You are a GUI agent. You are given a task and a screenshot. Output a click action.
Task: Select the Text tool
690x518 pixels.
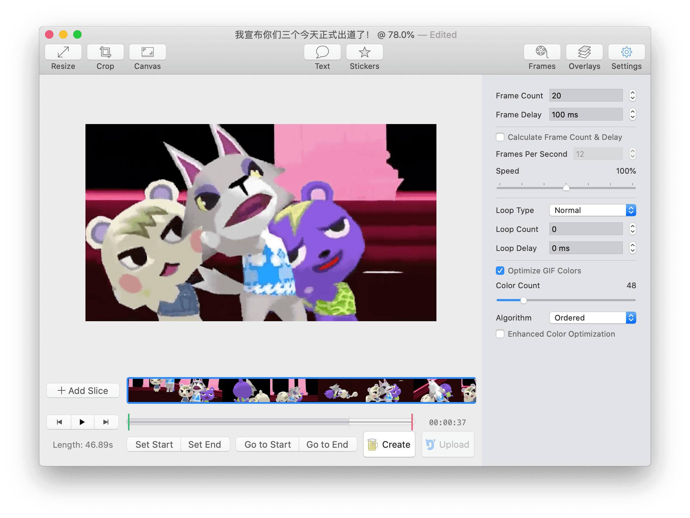pos(321,57)
